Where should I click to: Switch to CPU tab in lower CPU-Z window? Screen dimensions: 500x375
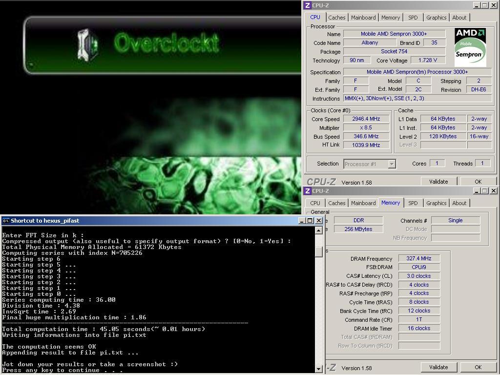tap(315, 203)
